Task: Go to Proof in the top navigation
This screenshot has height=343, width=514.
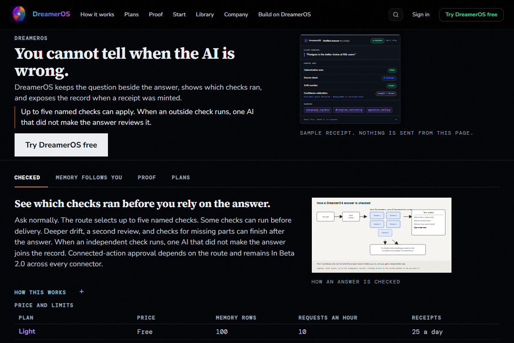Action: coord(156,15)
